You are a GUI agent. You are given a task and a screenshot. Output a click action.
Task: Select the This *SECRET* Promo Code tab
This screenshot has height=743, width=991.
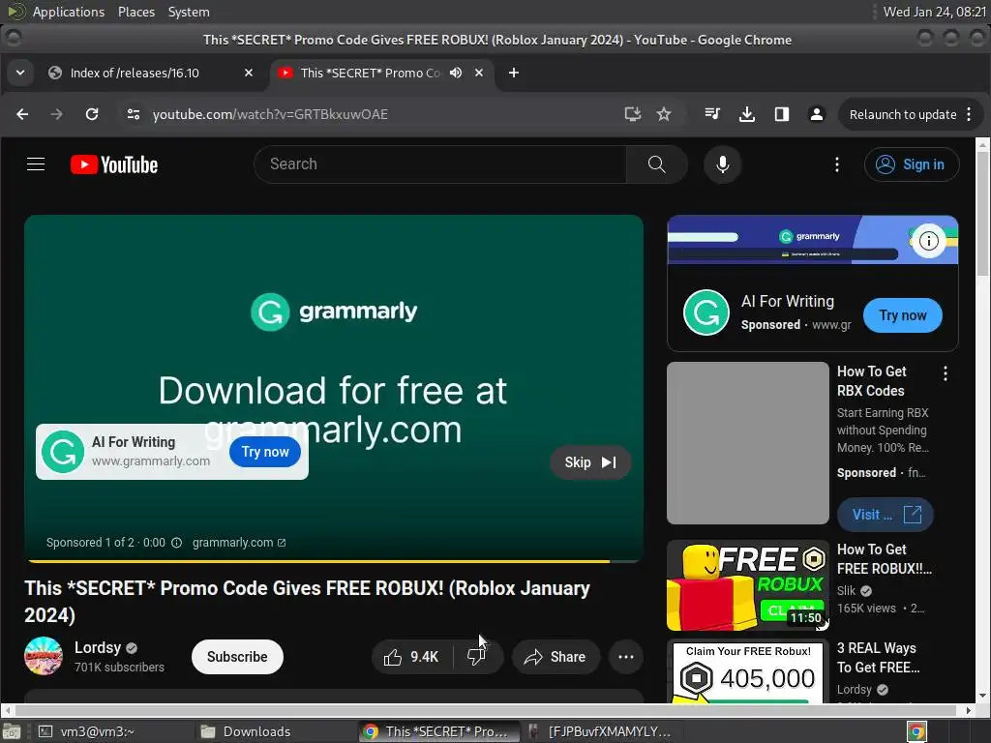pyautogui.click(x=371, y=73)
